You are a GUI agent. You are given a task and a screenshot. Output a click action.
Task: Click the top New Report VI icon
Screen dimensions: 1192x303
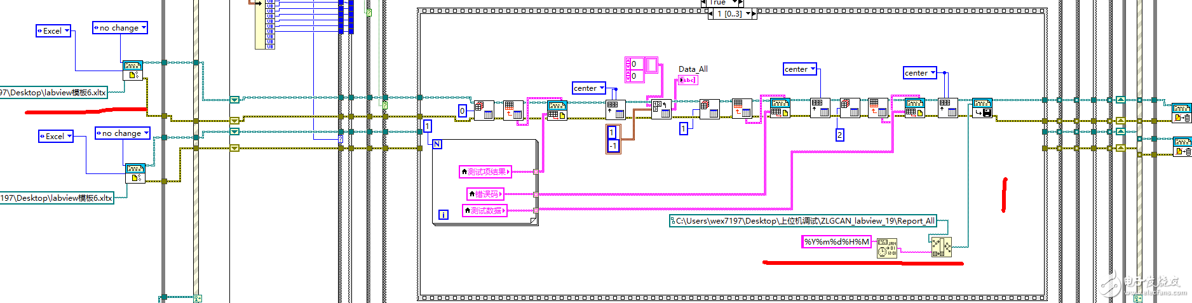(x=133, y=71)
